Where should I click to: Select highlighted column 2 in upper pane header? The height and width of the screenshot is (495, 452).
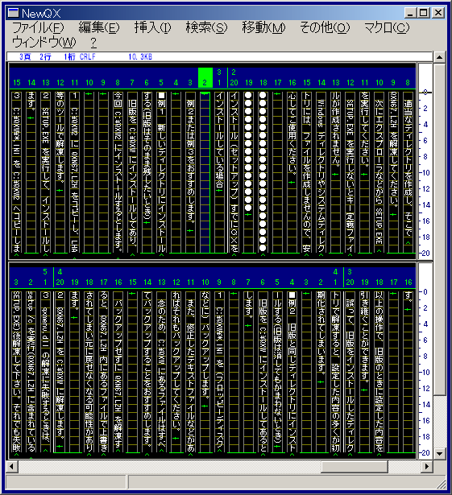[205, 77]
